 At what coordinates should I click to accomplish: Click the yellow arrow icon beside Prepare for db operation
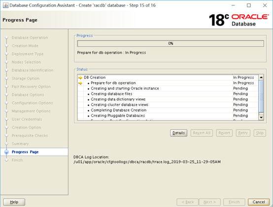[x=80, y=83]
